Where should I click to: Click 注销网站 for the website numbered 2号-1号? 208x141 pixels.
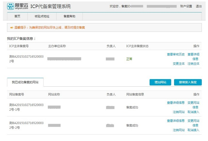tap(178, 112)
